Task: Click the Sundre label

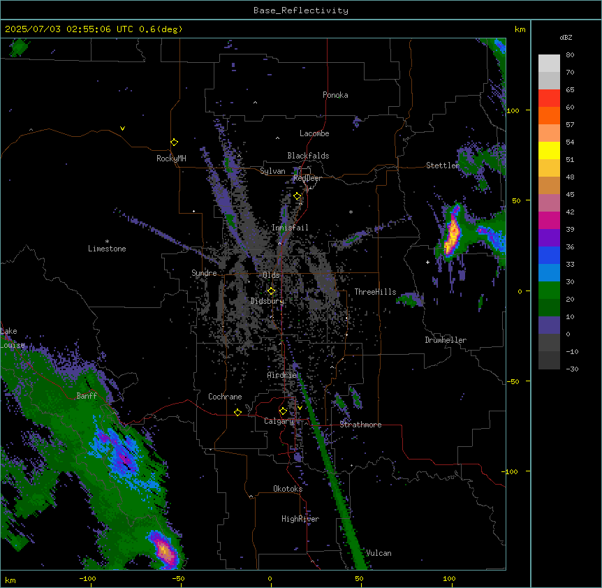Action: point(204,273)
